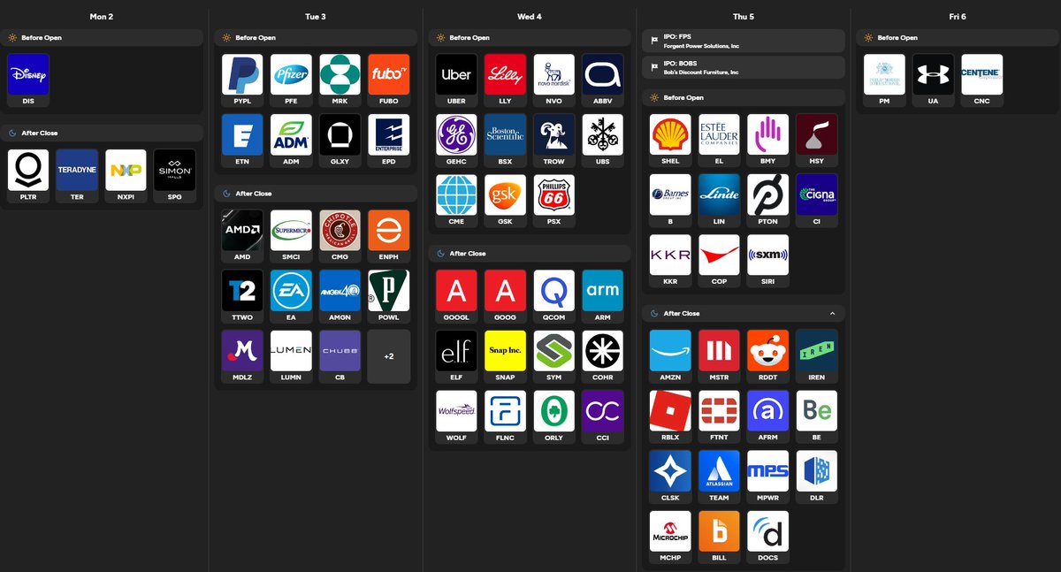
Task: Collapse Thursday After Close section chevron
Action: (x=833, y=313)
